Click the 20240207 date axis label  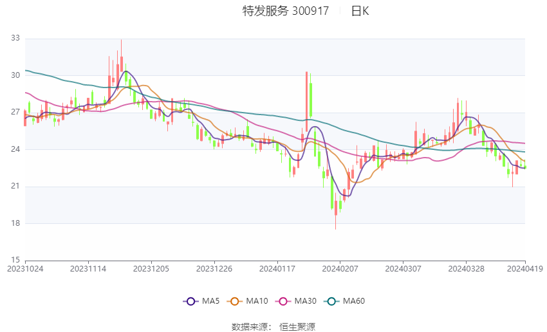(340, 269)
